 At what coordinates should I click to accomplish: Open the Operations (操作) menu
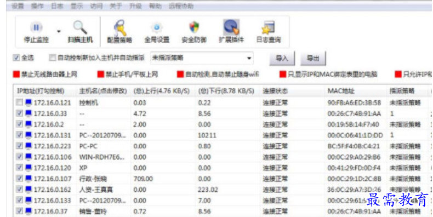click(37, 6)
